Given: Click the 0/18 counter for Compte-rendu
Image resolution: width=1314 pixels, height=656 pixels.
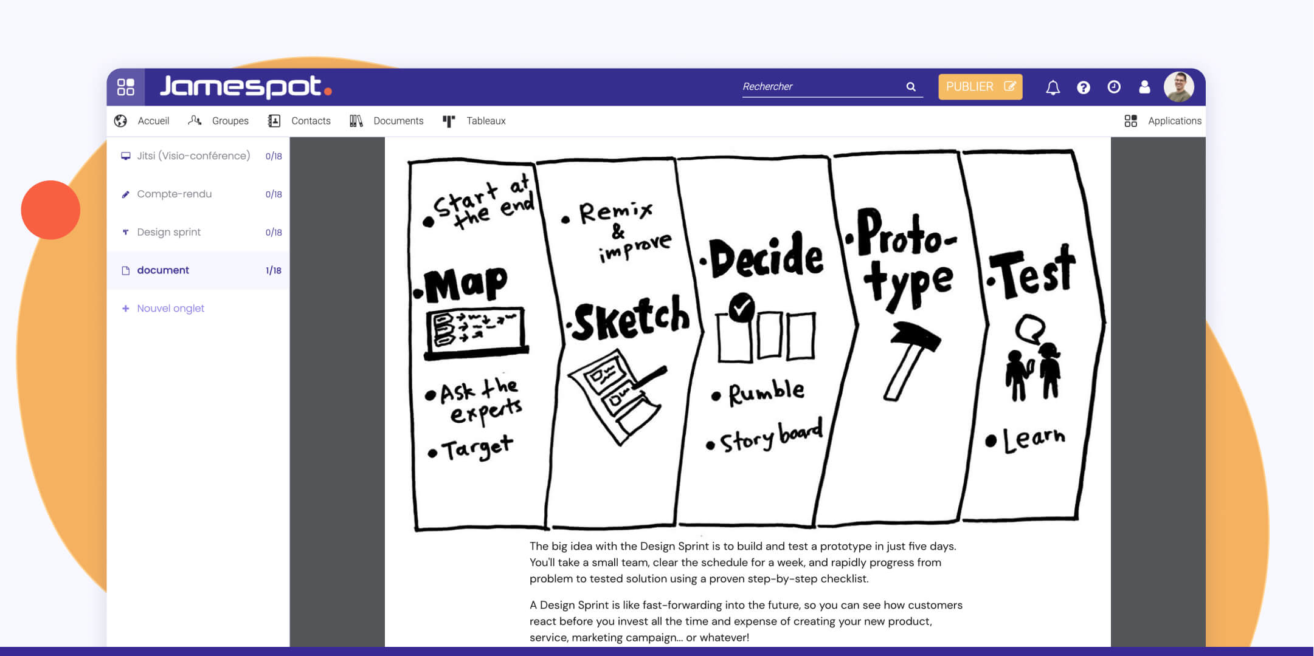Looking at the screenshot, I should click(x=274, y=194).
